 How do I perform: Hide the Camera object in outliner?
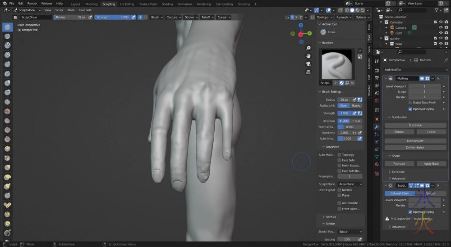tap(441, 27)
